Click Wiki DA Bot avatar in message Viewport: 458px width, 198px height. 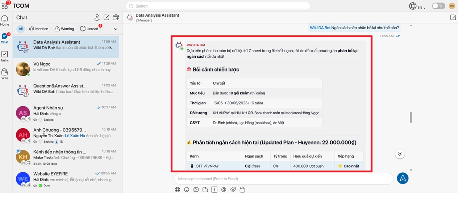click(179, 45)
